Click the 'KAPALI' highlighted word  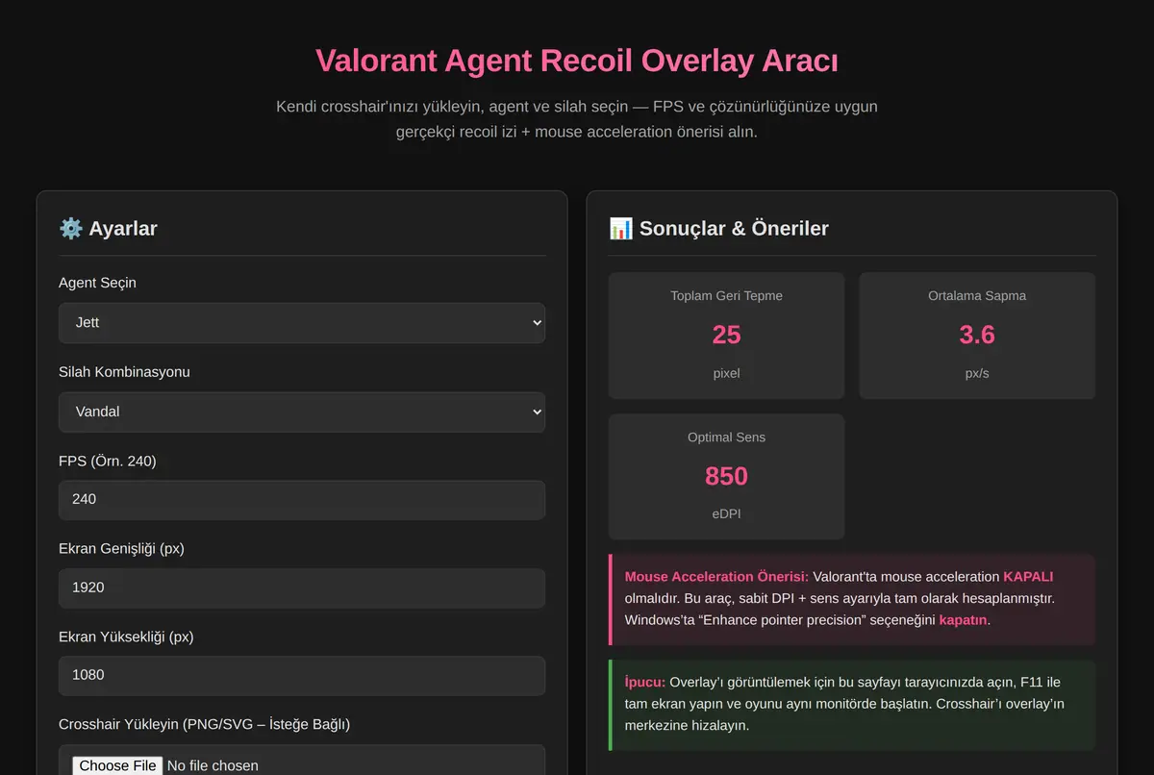point(1028,577)
